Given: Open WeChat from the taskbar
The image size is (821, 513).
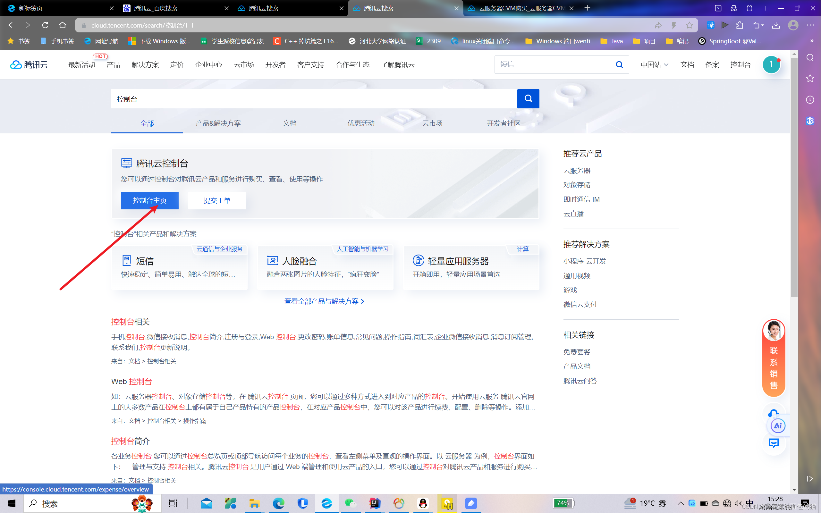Looking at the screenshot, I should point(350,503).
